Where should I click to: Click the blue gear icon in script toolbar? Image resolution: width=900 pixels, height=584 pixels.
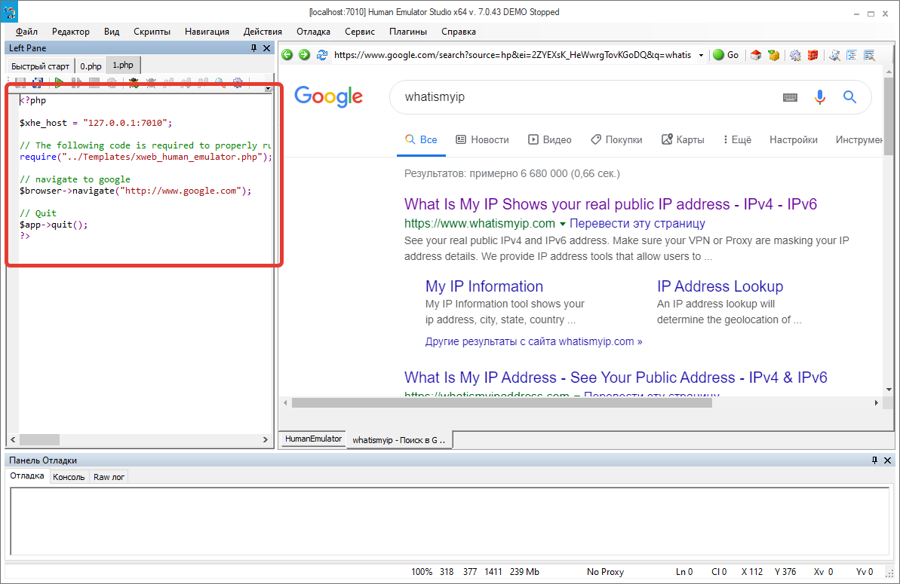point(238,83)
